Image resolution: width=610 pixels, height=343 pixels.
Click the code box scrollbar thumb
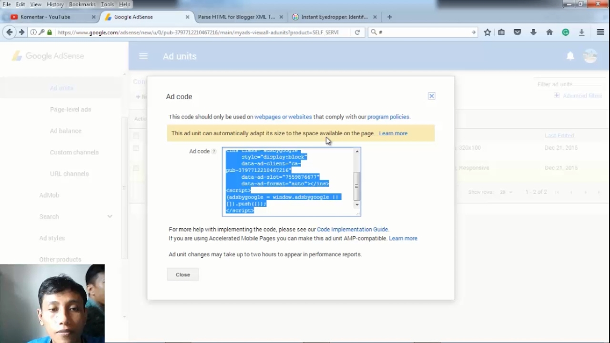[x=357, y=186]
